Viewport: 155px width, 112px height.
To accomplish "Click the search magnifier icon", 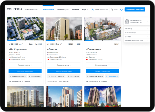I will 112,9.
